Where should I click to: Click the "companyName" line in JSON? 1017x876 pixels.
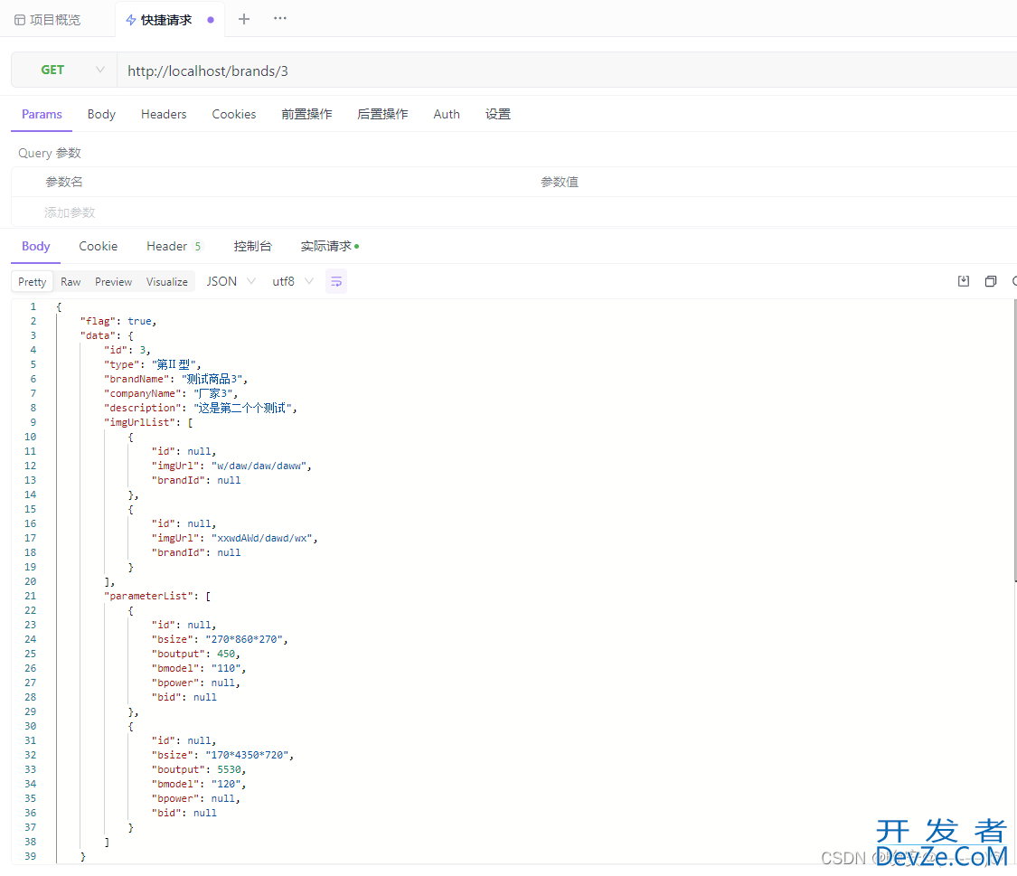pyautogui.click(x=171, y=393)
